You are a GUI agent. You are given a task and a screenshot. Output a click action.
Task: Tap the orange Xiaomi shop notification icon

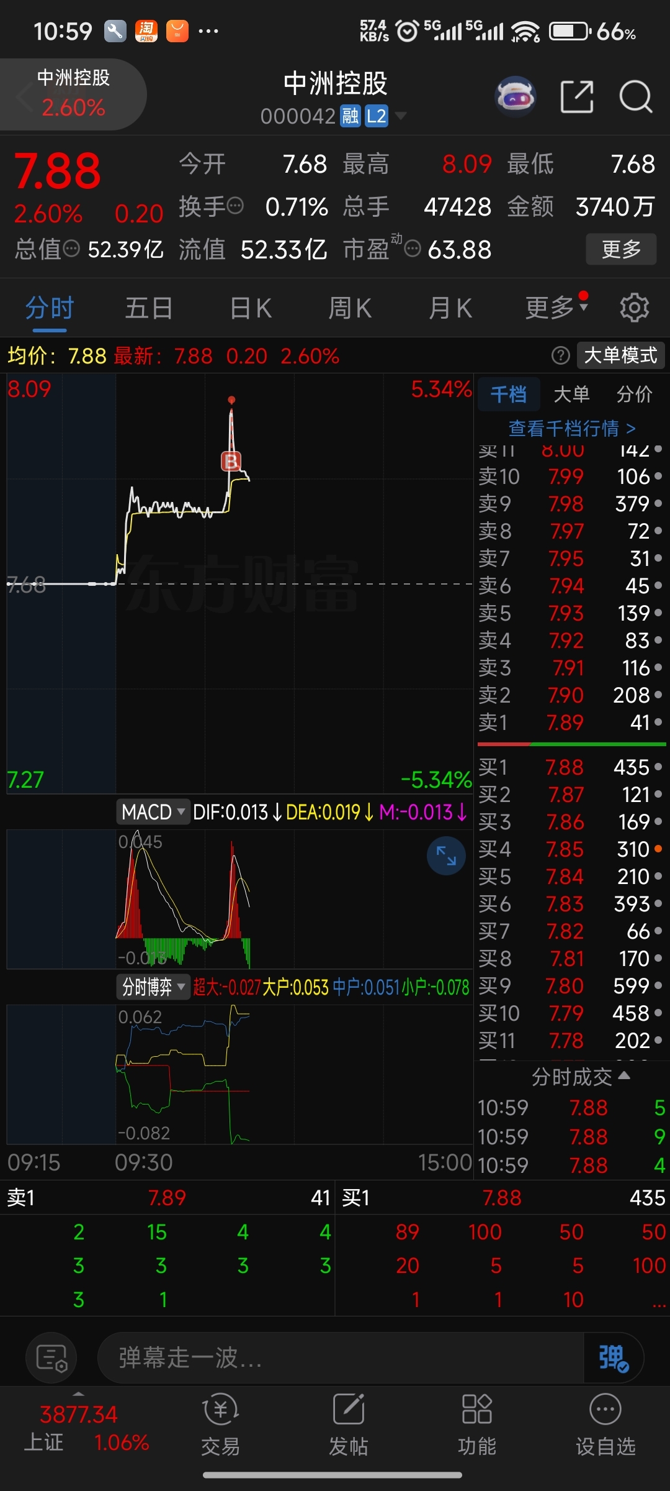coord(177,31)
